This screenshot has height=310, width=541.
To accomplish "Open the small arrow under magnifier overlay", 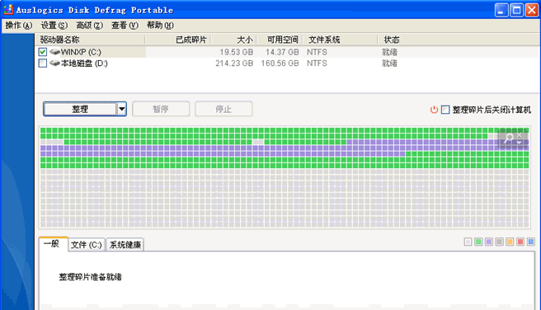I will tap(520, 142).
